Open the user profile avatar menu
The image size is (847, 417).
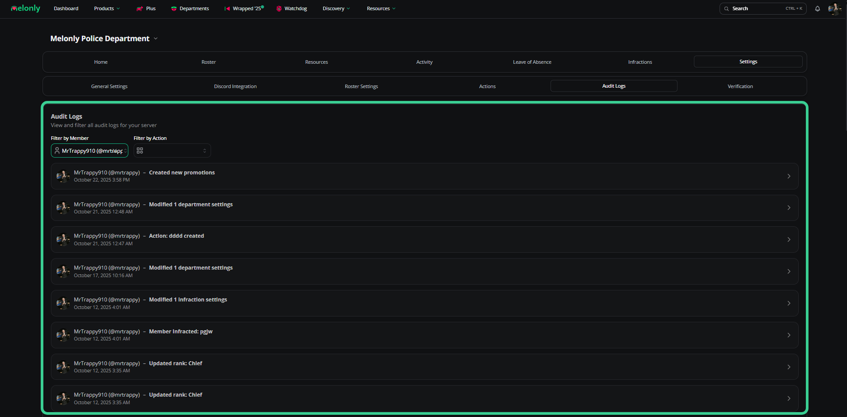pyautogui.click(x=835, y=8)
